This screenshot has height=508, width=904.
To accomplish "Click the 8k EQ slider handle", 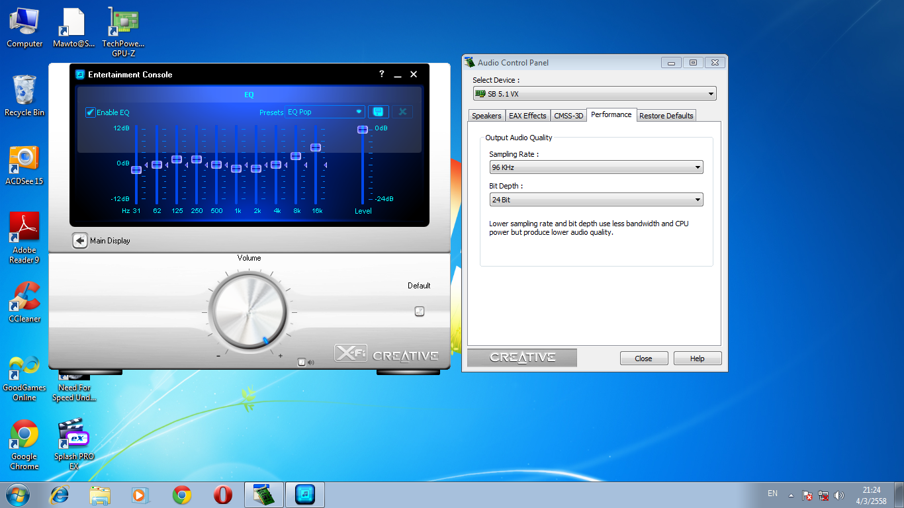I will (296, 155).
